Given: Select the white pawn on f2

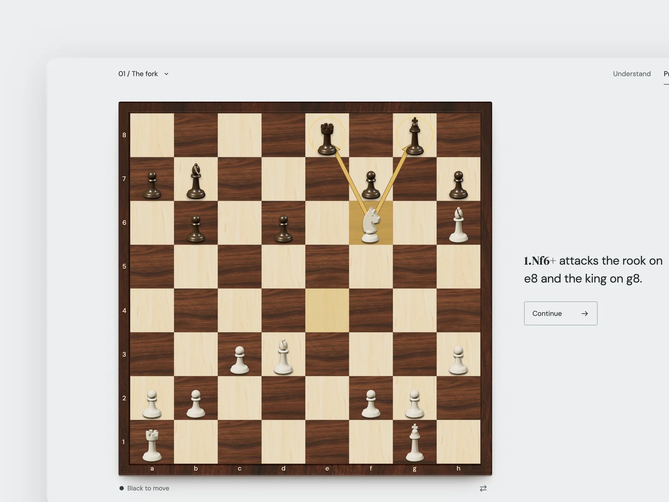Looking at the screenshot, I should click(x=371, y=404).
